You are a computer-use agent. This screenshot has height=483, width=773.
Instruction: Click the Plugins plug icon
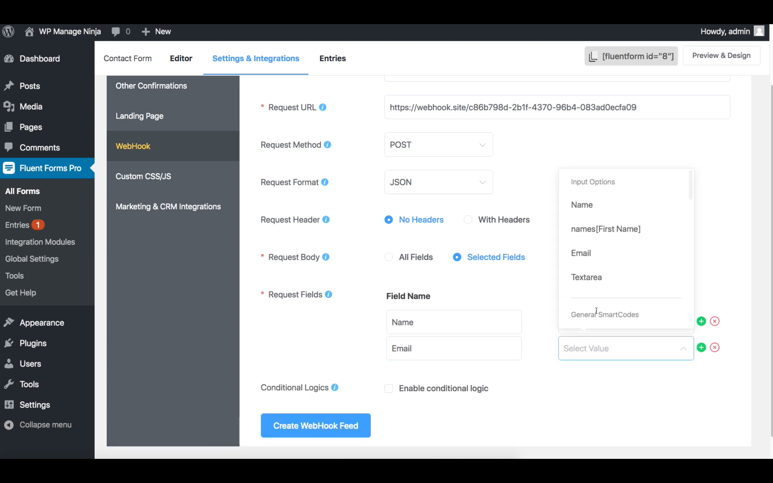pos(9,343)
